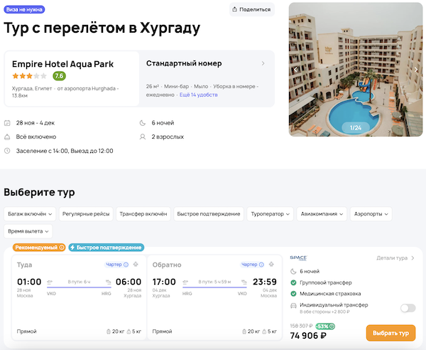Click the lightning icon on Быстрое подтверждение badge
The width and height of the screenshot is (426, 350).
[74, 248]
